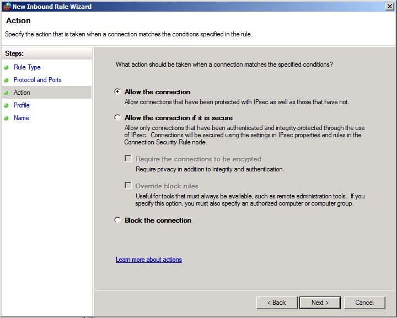Close the wizard window with X
This screenshot has height=318, width=397.
coord(390,6)
